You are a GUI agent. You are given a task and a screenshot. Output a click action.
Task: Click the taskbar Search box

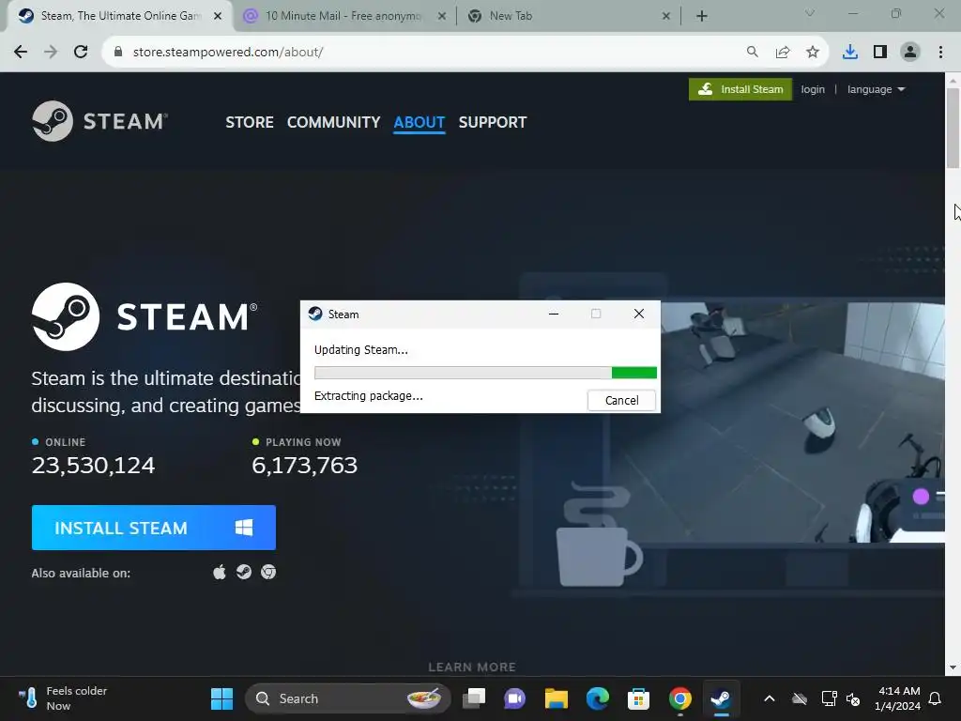point(347,698)
